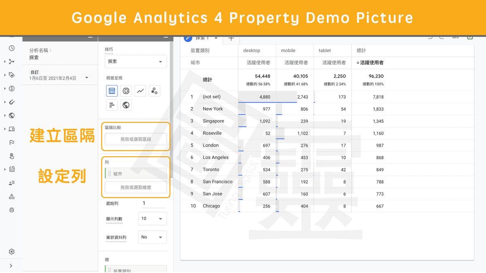Expand the monetization sidebar section arrow
The image size is (486, 273).
coord(5,89)
